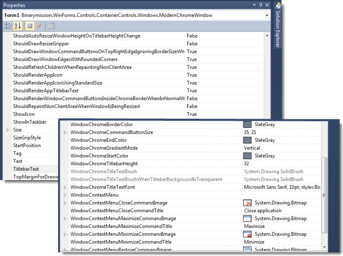Select ShouldDrawWindowEdgesWithRoundedCorners property
The image size is (343, 256).
click(x=65, y=59)
